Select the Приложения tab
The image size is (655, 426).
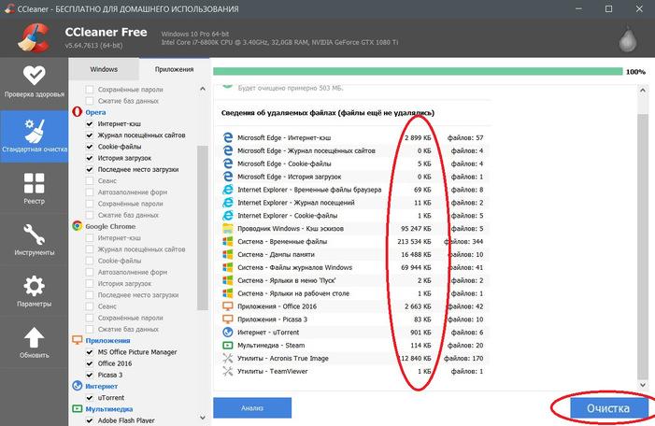coord(174,69)
